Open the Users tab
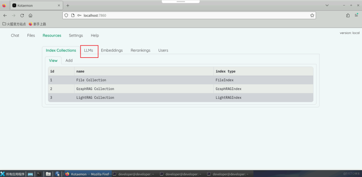The height and width of the screenshot is (177, 362). 163,50
